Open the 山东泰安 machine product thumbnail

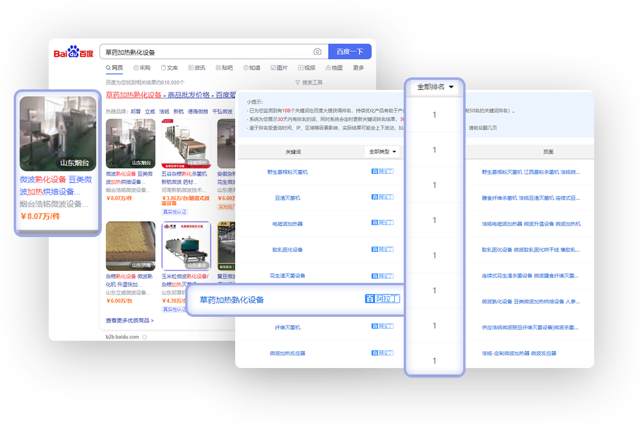(186, 246)
